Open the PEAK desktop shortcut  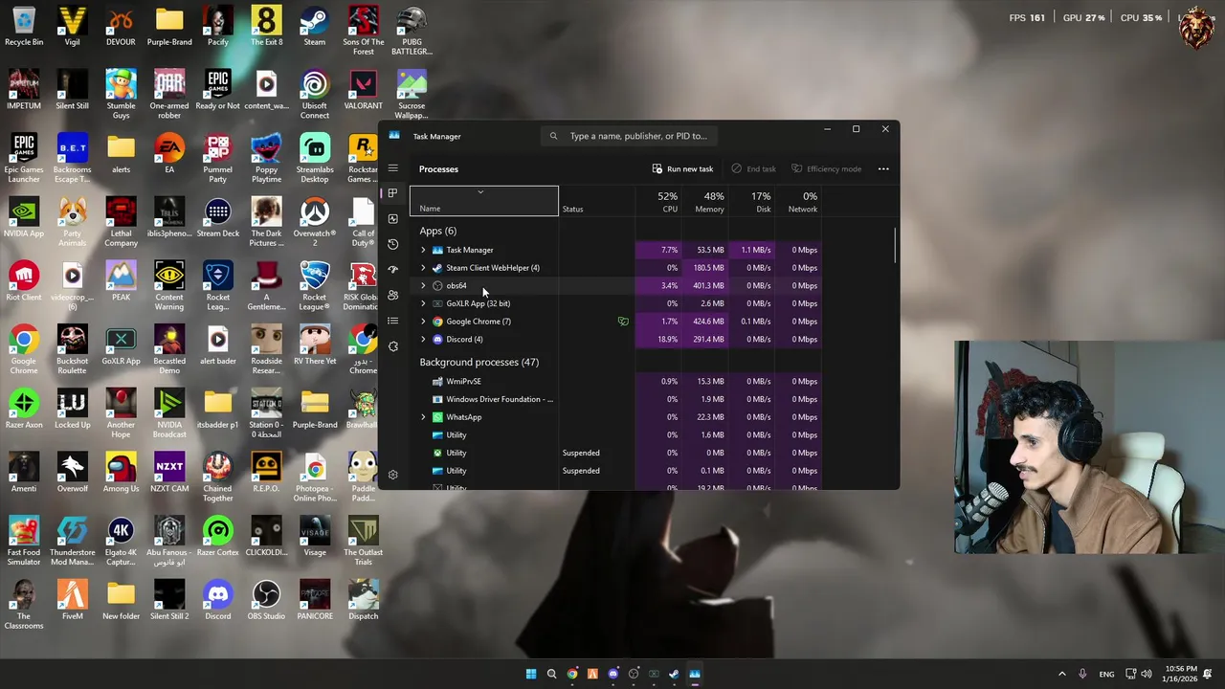[121, 281]
